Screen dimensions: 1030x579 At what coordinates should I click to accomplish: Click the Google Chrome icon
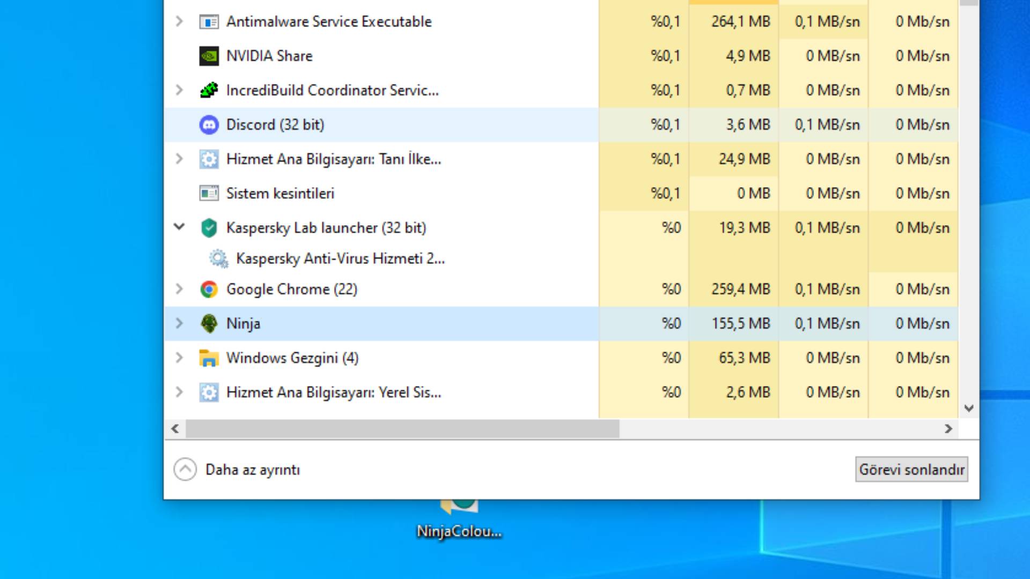pyautogui.click(x=209, y=289)
